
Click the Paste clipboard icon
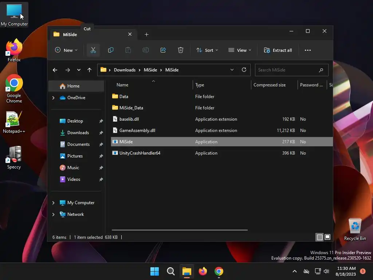click(x=128, y=50)
